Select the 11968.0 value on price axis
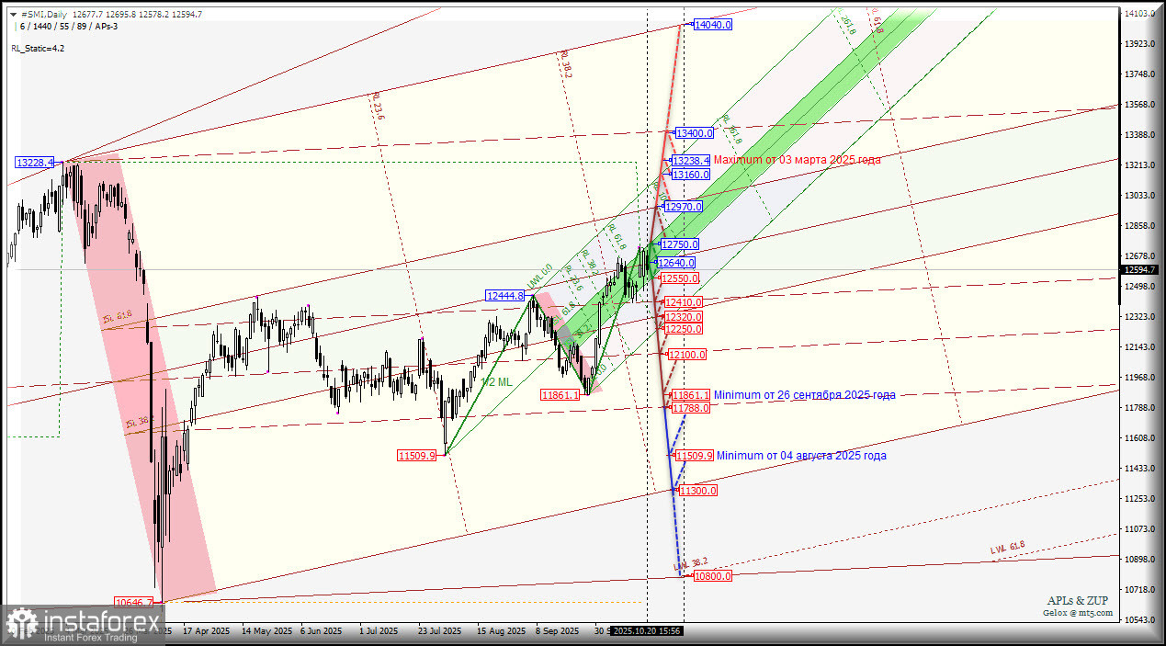Image resolution: width=1166 pixels, height=646 pixels. (1138, 378)
